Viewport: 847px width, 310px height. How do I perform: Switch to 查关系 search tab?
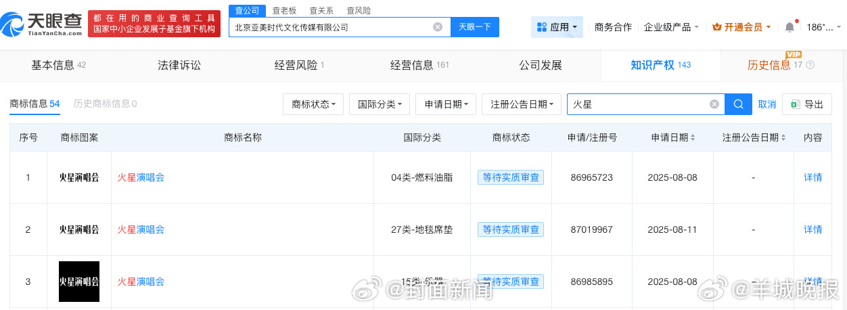[x=321, y=10]
